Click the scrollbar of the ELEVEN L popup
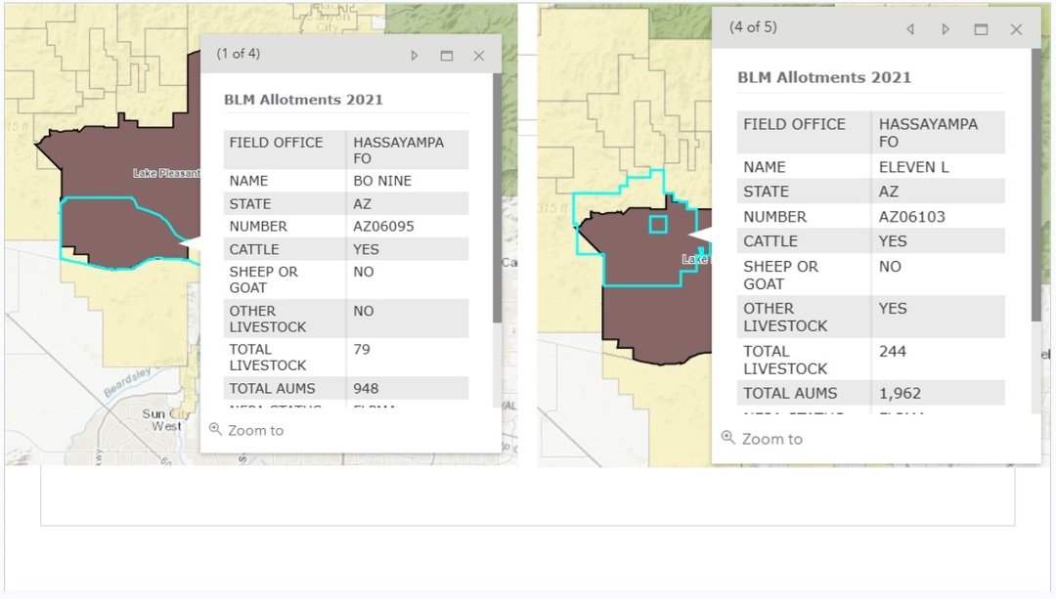Screen dimensions: 1056x599 click(x=1036, y=195)
